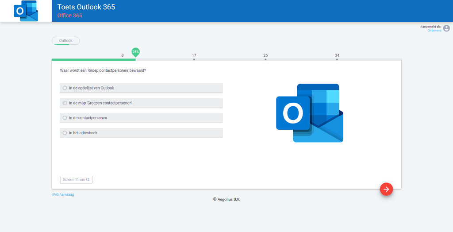Click the 'Scherm 11 van 42' indicator

[76, 180]
